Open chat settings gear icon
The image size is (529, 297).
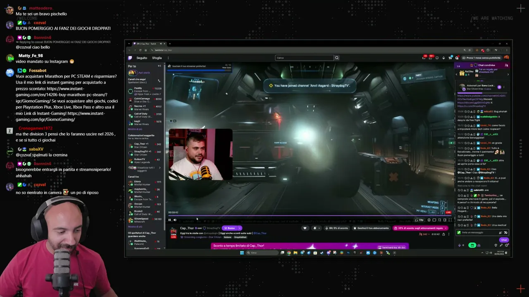click(506, 245)
